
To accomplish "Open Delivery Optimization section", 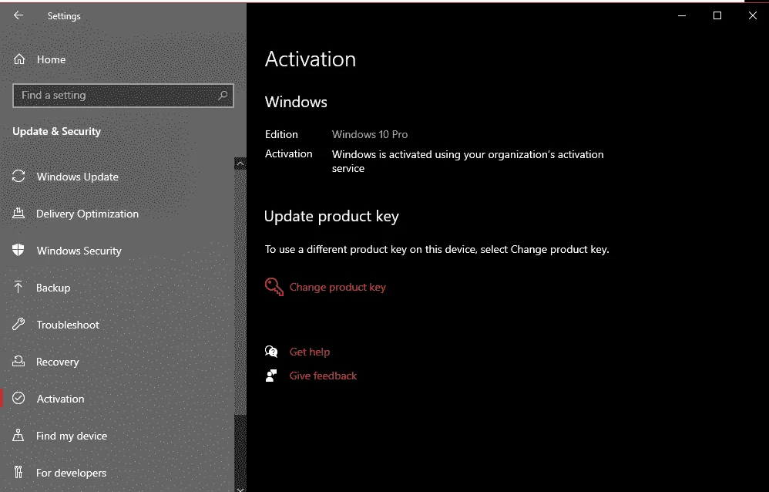I will [x=87, y=214].
